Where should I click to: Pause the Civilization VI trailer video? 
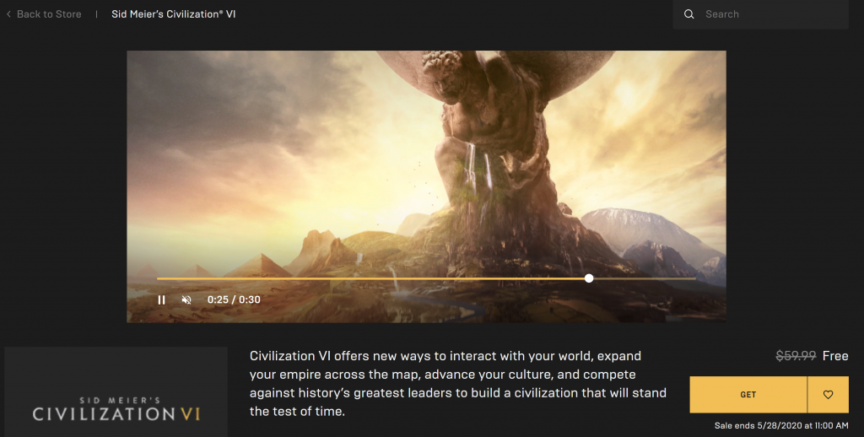tap(161, 299)
